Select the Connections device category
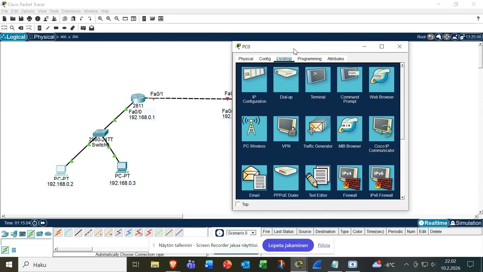Viewport: 483px width, 272px height. click(31, 234)
